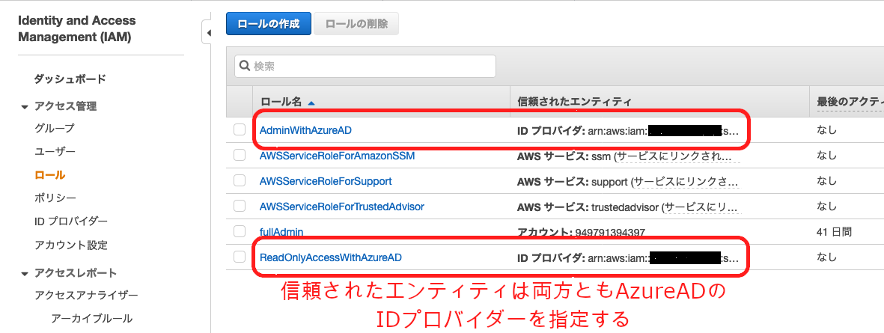Open アカウント設定 in the sidebar
This screenshot has height=333, width=884.
point(71,245)
